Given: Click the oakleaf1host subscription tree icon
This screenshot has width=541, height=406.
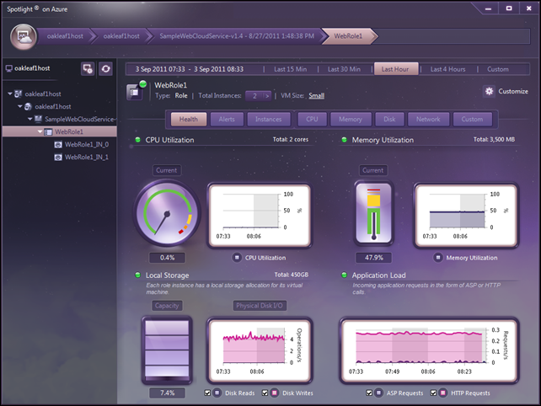Looking at the screenshot, I should pos(28,107).
